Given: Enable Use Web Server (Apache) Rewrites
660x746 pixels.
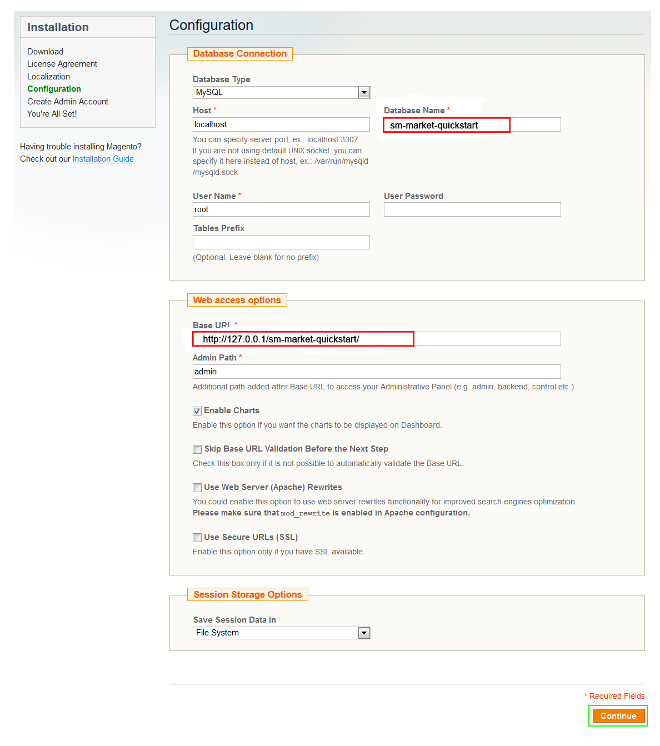Looking at the screenshot, I should tap(197, 488).
